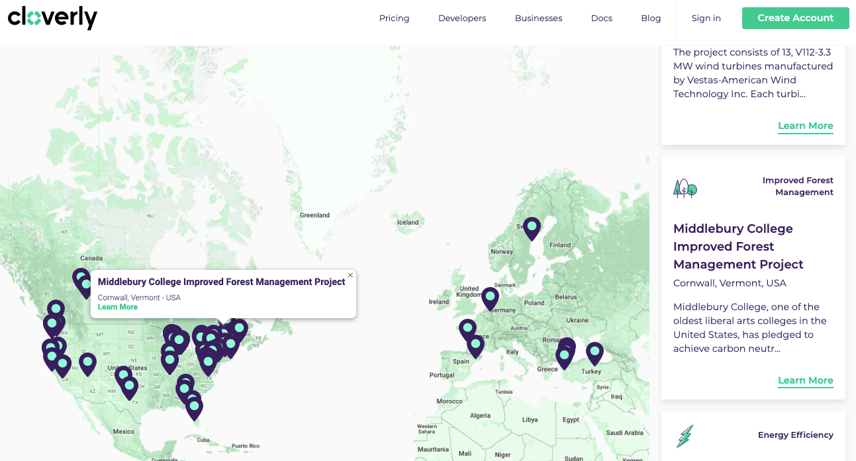Screen dimensions: 856x461
Task: Visit the Blog
Action: point(651,18)
